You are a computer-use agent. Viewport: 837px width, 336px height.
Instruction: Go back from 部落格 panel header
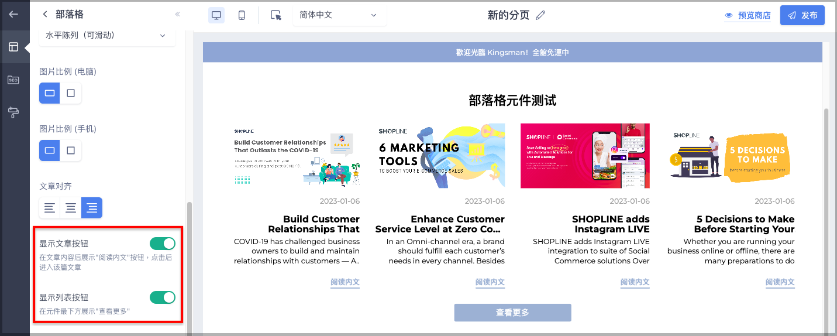coord(45,14)
